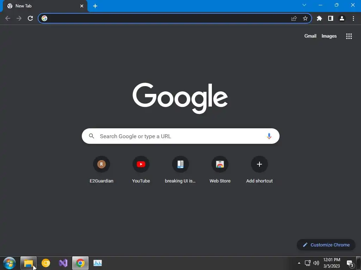Share this page icon in address bar
Image resolution: width=361 pixels, height=270 pixels.
coord(294,18)
